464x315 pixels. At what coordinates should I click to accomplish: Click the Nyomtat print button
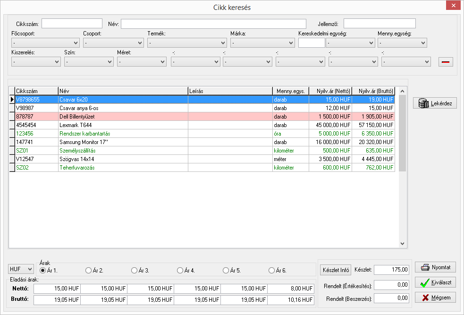(x=435, y=267)
